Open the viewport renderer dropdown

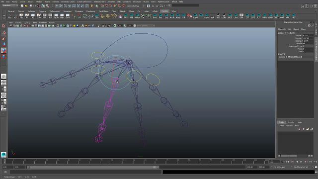point(146,26)
